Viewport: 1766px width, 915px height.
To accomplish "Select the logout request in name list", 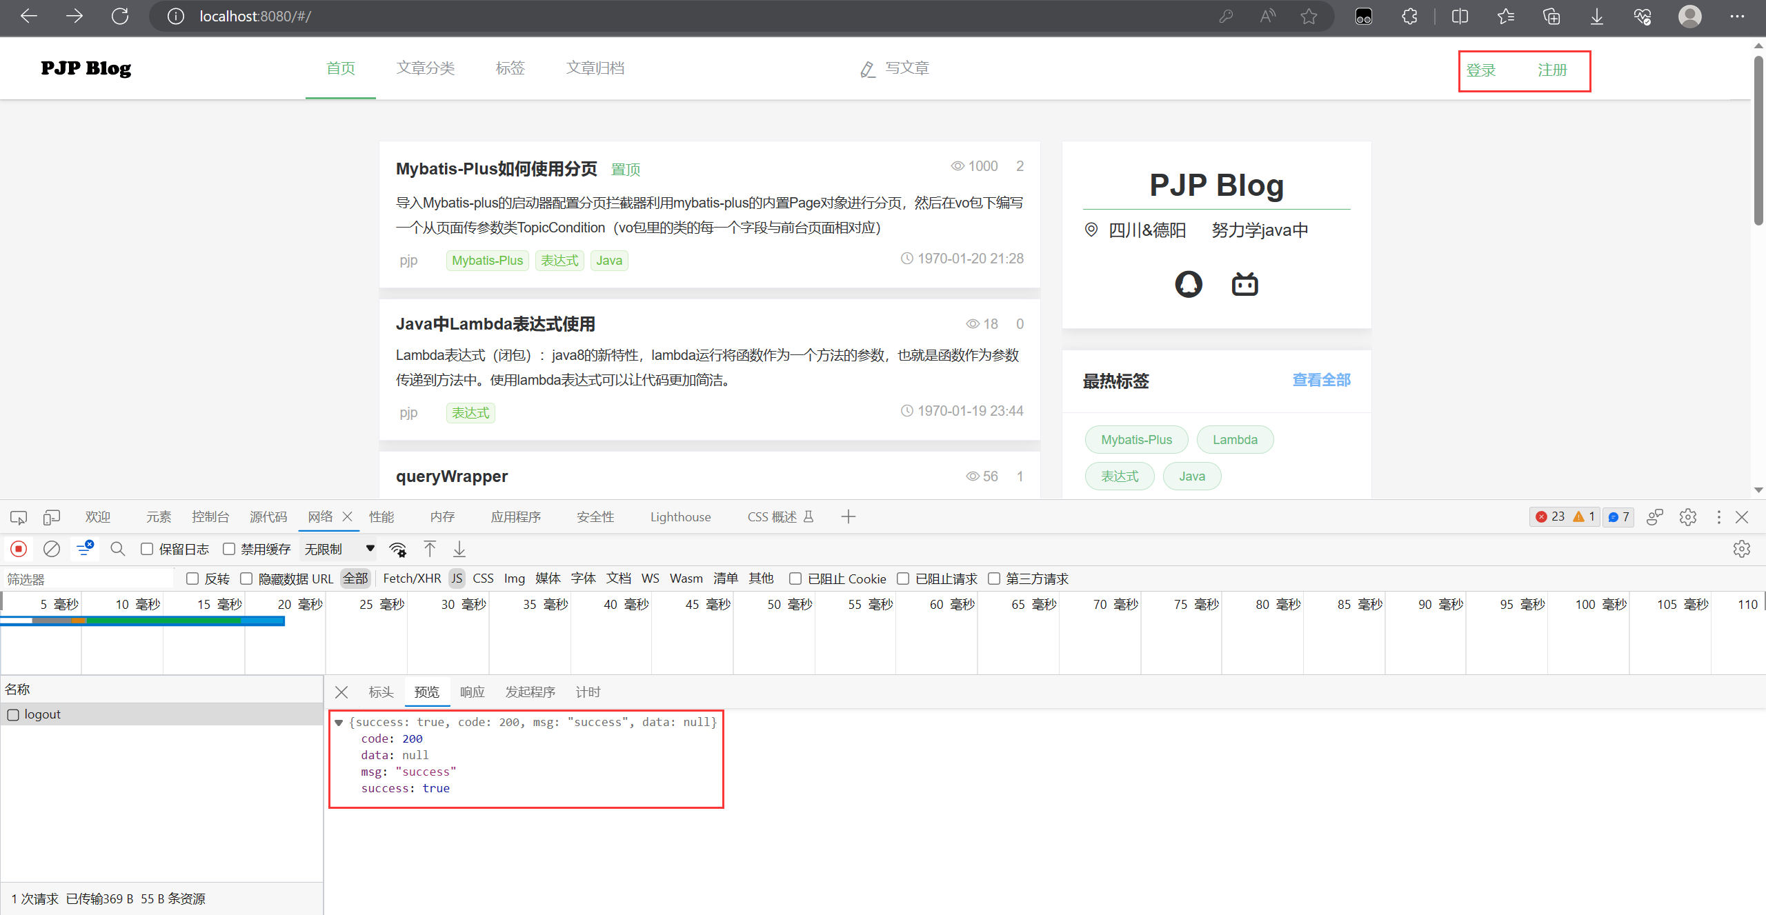I will (43, 714).
